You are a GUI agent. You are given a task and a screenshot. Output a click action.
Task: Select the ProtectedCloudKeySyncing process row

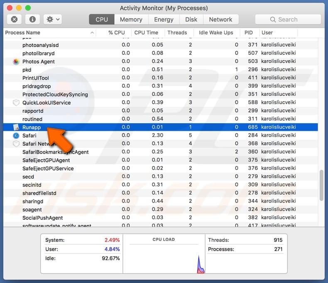coord(161,94)
